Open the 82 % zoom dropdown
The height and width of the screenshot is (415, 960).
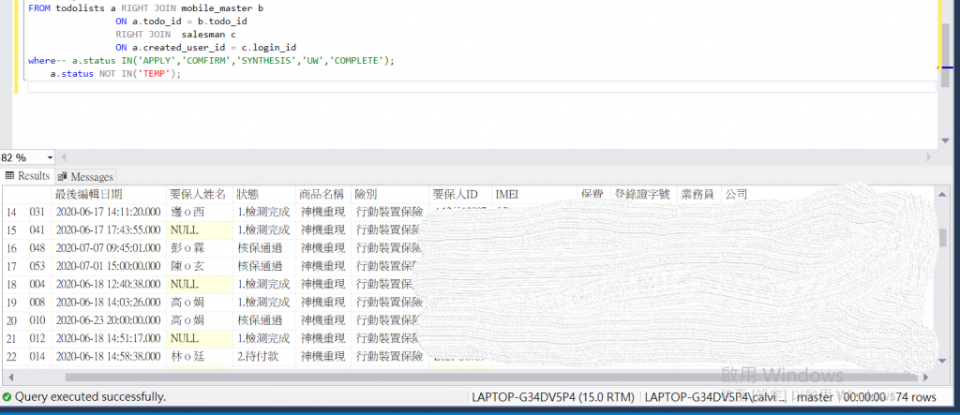[x=50, y=157]
